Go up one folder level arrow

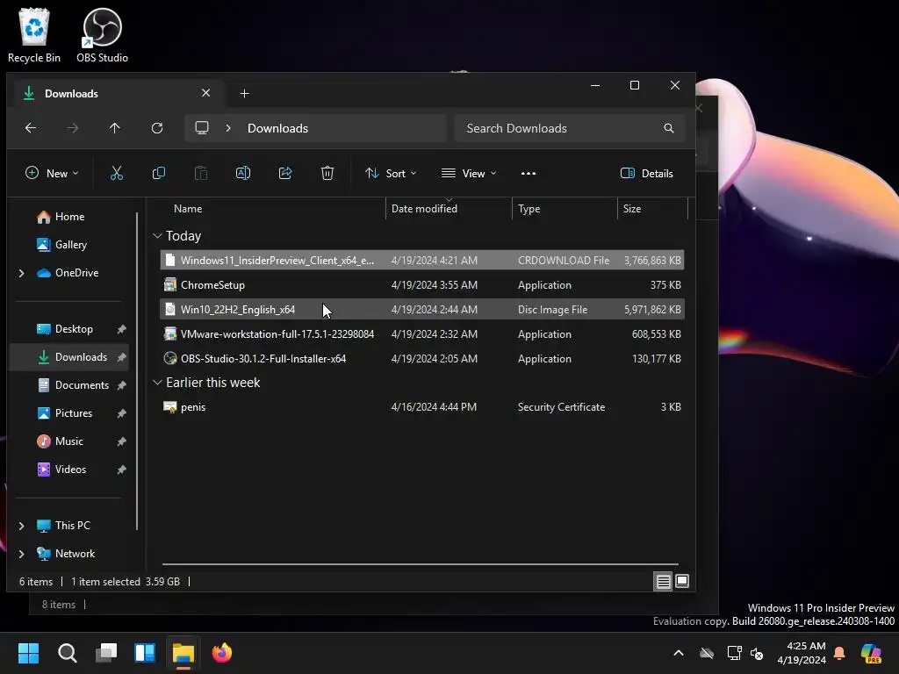tap(115, 128)
